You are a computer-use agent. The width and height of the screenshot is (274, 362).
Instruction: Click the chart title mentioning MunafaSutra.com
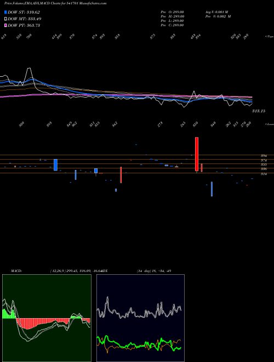pos(55,3)
